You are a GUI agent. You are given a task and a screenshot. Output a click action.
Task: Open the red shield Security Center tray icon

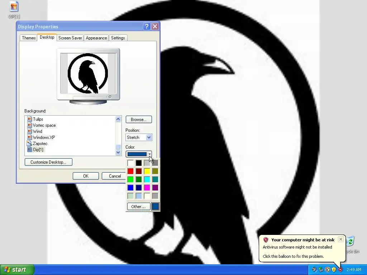[x=340, y=270]
